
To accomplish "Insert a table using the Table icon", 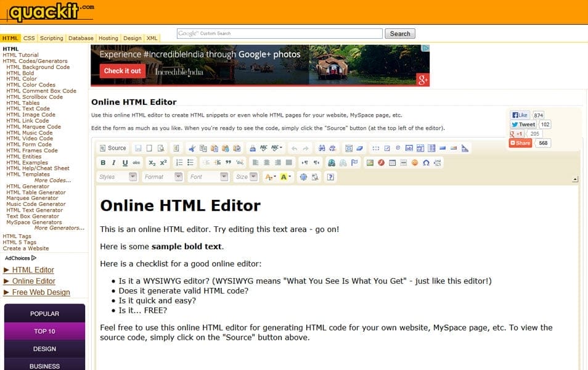I will pos(391,163).
